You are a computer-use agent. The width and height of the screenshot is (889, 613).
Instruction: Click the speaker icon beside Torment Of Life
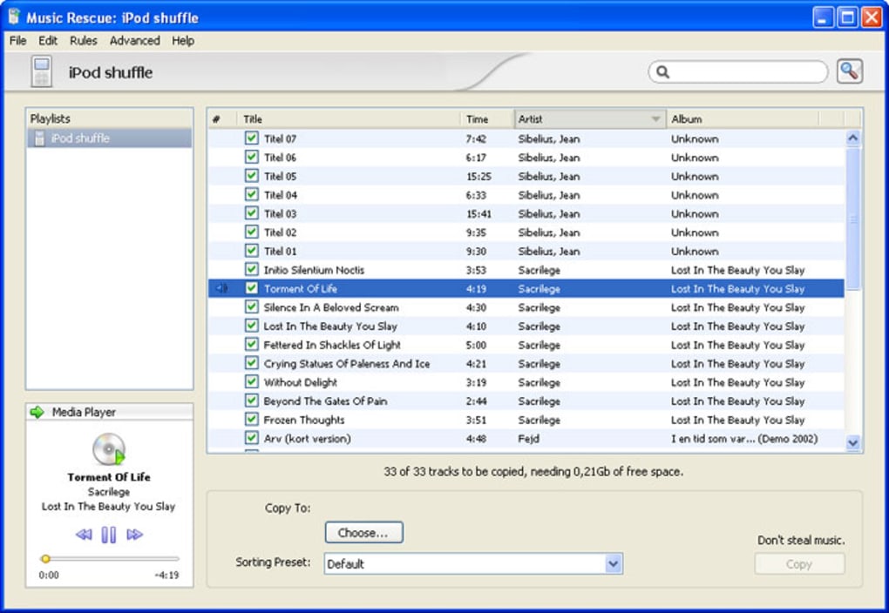pyautogui.click(x=221, y=288)
